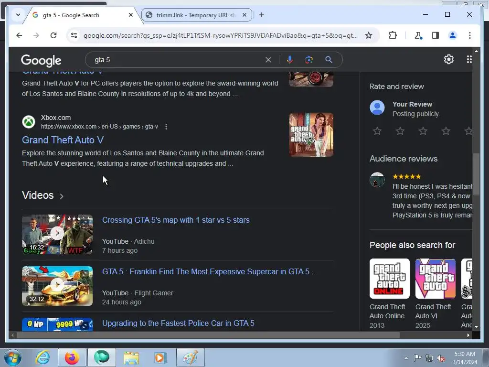
Task: Expand the Videos section
Action: click(x=43, y=195)
